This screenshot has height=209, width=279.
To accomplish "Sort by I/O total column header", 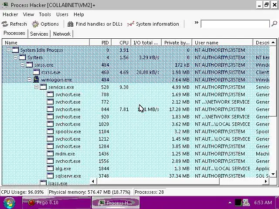I will [146, 43].
